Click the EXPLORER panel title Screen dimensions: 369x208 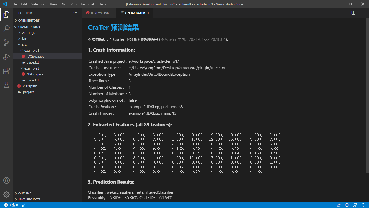(25, 13)
